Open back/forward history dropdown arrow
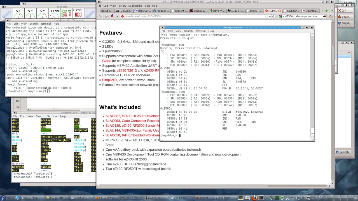The width and height of the screenshot is (358, 201). 117,16
